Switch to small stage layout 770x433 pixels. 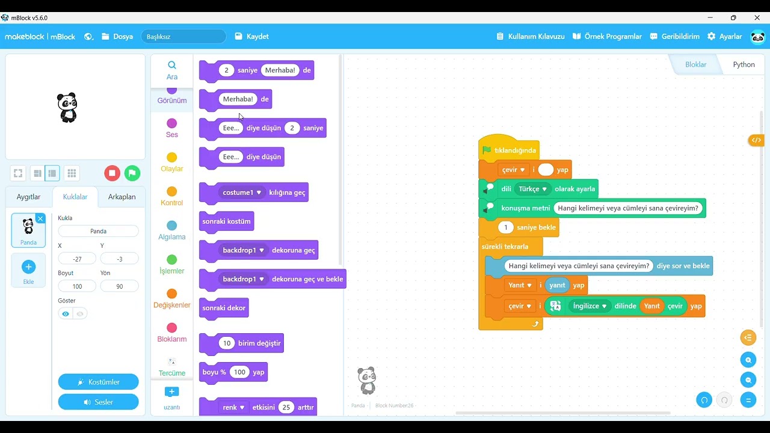[37, 173]
